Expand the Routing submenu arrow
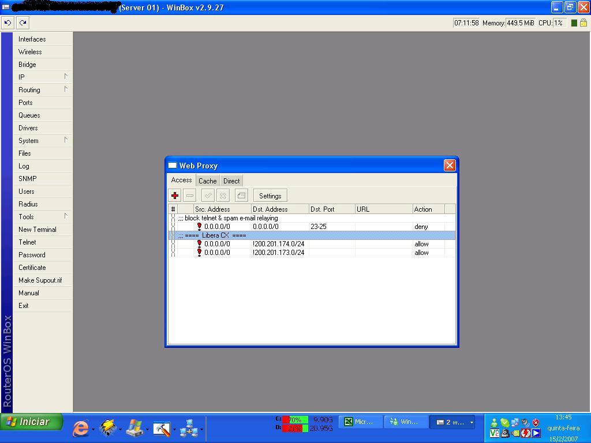Viewport: 591px width, 443px height. 66,89
